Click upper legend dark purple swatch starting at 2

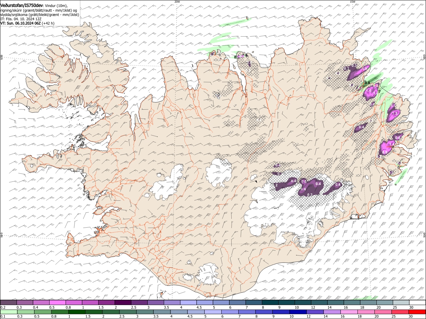click(123, 303)
